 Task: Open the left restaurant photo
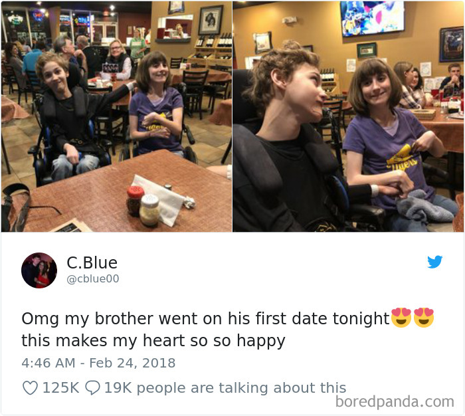[116, 116]
